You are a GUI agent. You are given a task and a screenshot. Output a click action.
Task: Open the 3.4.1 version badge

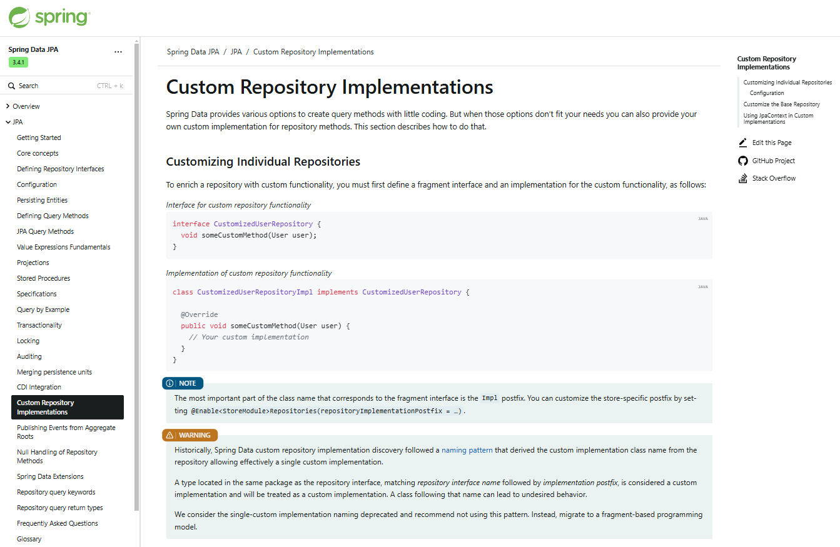(x=18, y=63)
